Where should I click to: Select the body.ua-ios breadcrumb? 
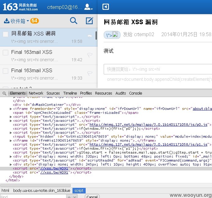(42, 191)
